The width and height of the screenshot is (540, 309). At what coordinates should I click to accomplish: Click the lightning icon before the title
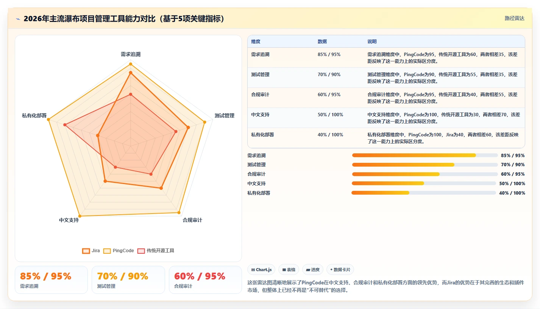pos(18,19)
